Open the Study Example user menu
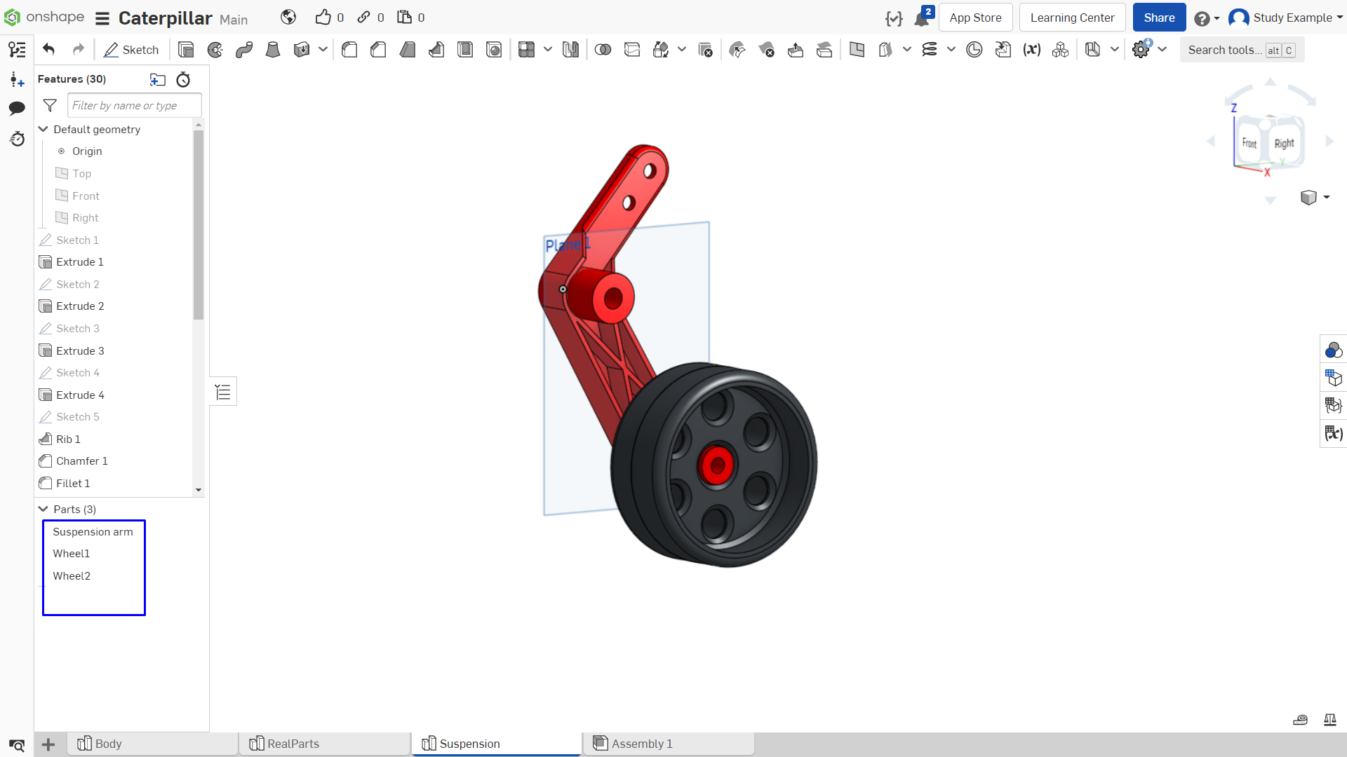This screenshot has height=757, width=1347. tap(1285, 18)
